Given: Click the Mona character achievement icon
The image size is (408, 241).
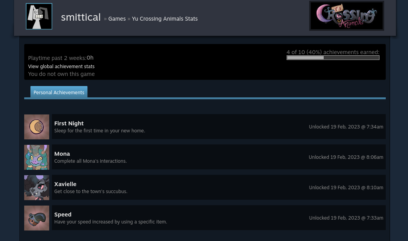Looking at the screenshot, I should 37,157.
